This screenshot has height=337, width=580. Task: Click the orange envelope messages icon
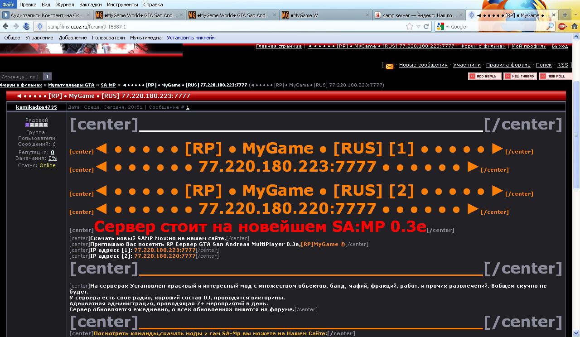point(389,66)
